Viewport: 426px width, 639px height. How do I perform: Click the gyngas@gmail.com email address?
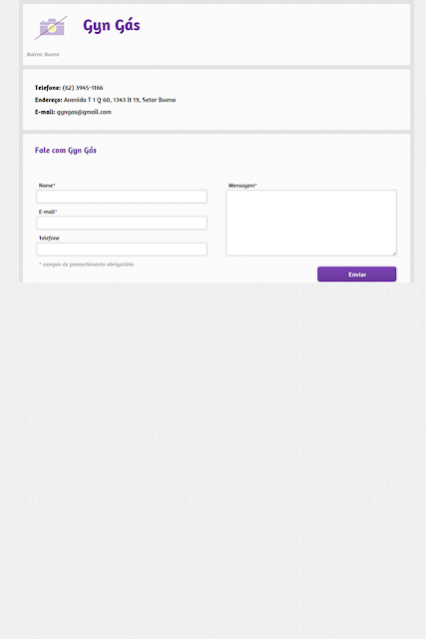point(84,112)
